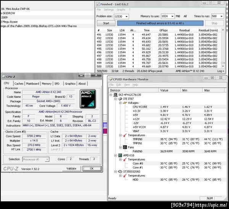This screenshot has height=209, width=229.
Task: Open the Help menu in Hardware Monitor
Action: (135, 85)
